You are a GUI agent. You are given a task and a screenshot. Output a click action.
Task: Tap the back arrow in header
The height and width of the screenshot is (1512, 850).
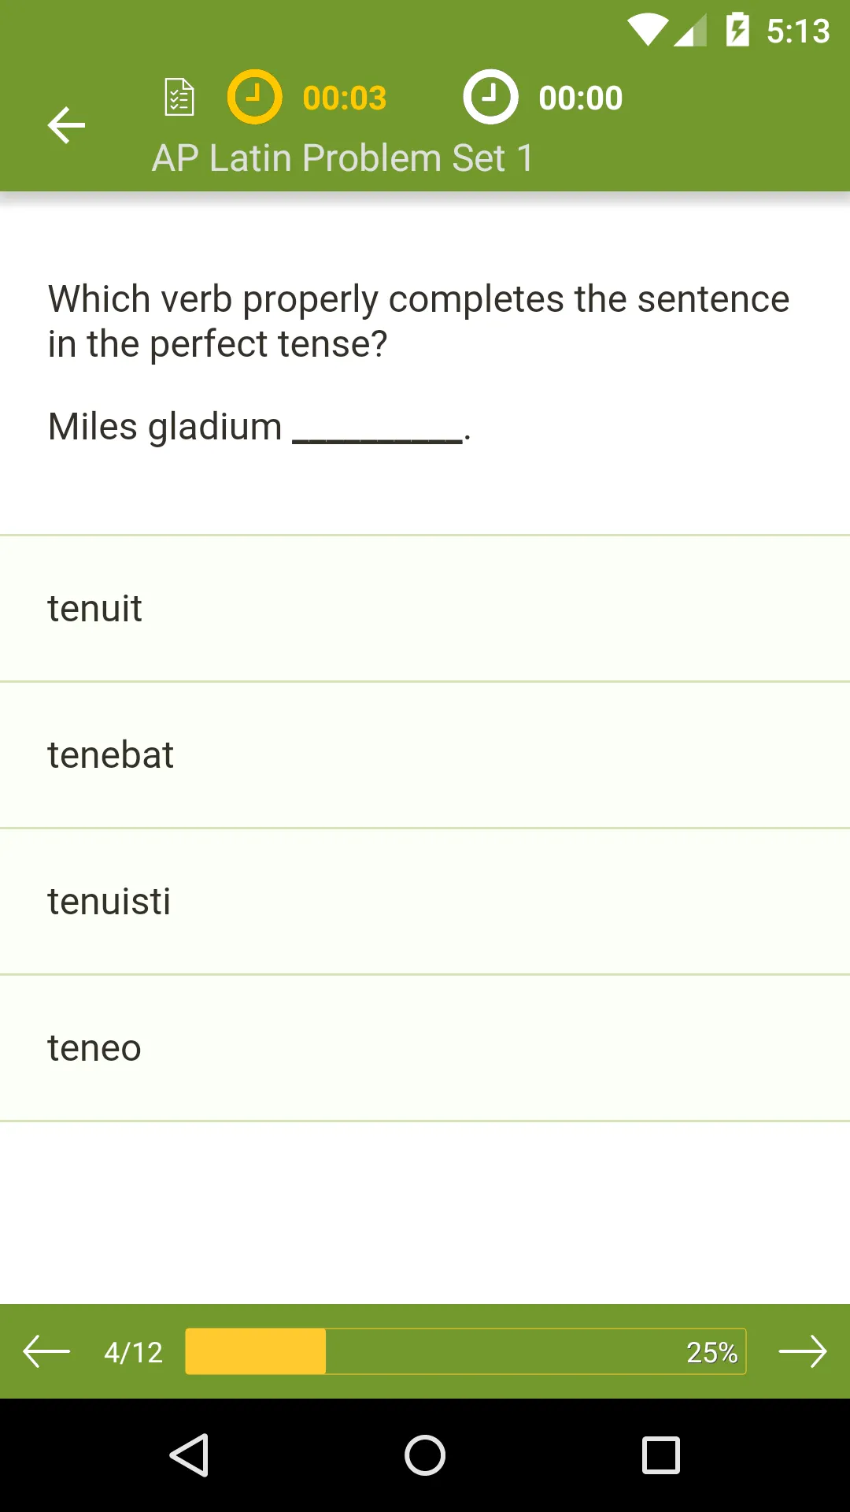click(x=66, y=125)
